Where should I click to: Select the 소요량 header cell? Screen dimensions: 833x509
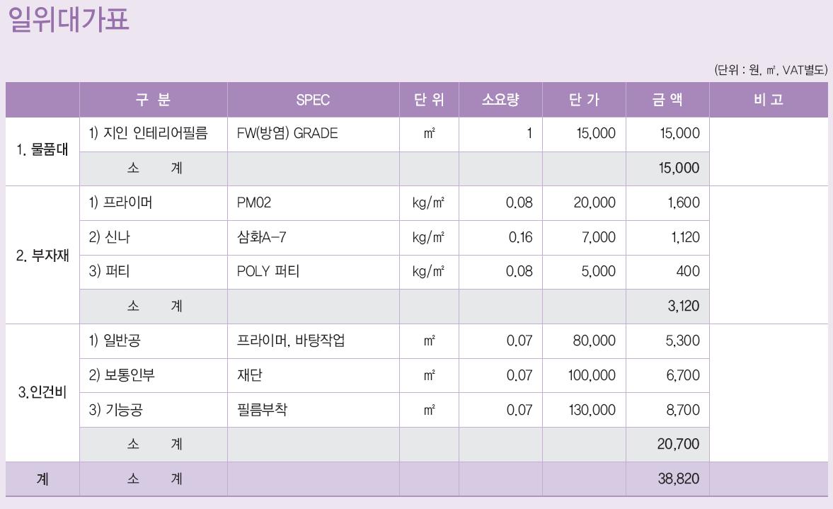click(500, 99)
